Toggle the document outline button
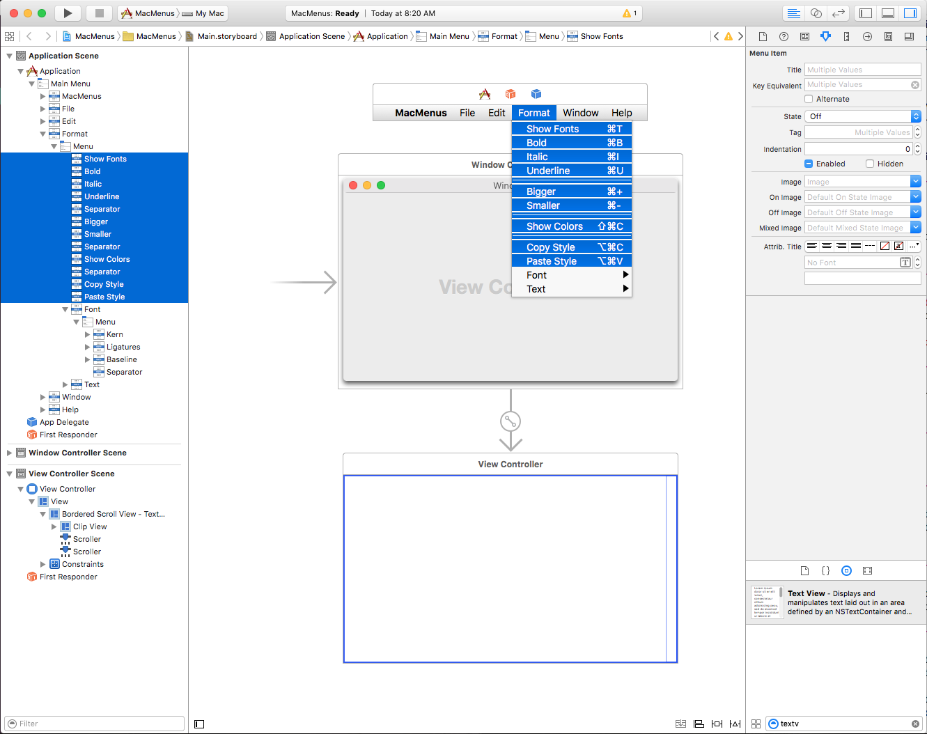 tap(199, 724)
